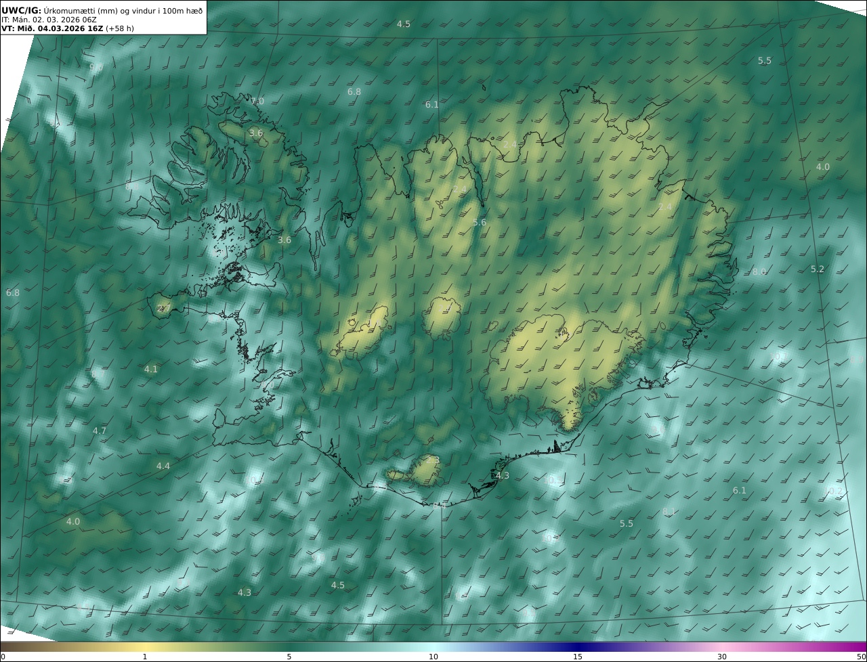
Task: Select the 4.4 value label on the map
Action: pyautogui.click(x=163, y=466)
